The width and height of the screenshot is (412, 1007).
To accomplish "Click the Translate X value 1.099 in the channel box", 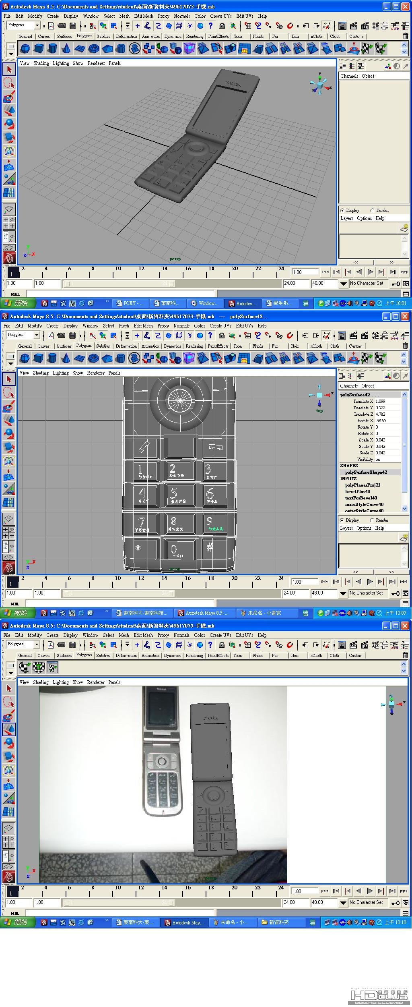I will pos(387,401).
